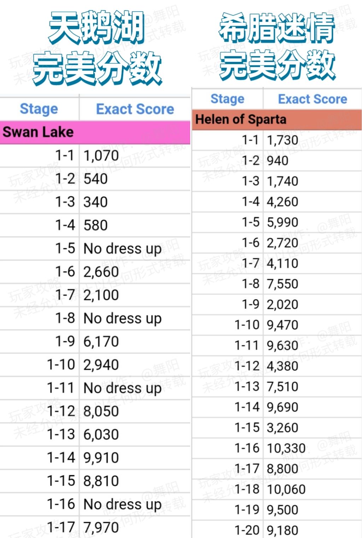Viewport: 362px width, 538px height.
Task: Select the Stage column header above Swan Lake
Action: [39, 109]
